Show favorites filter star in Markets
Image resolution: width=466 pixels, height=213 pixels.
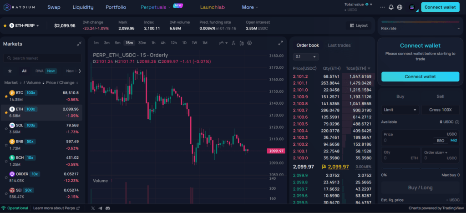(10, 71)
